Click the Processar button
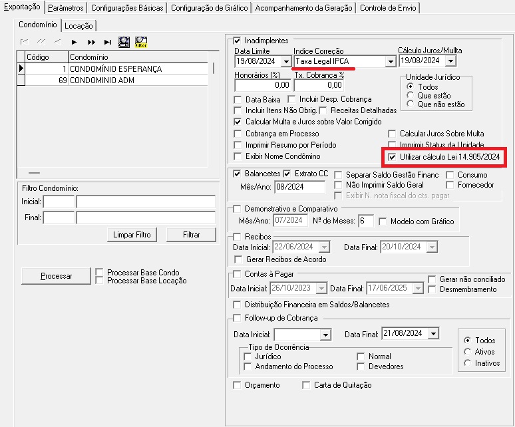515x427 pixels. [x=56, y=276]
